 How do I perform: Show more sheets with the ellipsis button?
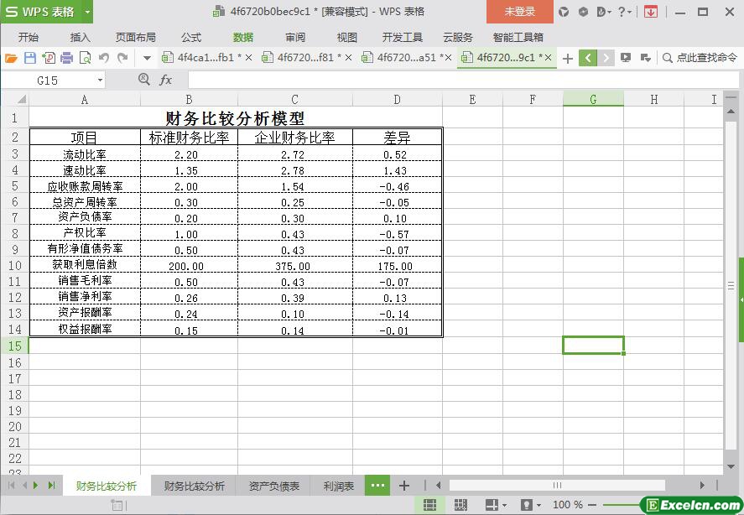pos(377,486)
